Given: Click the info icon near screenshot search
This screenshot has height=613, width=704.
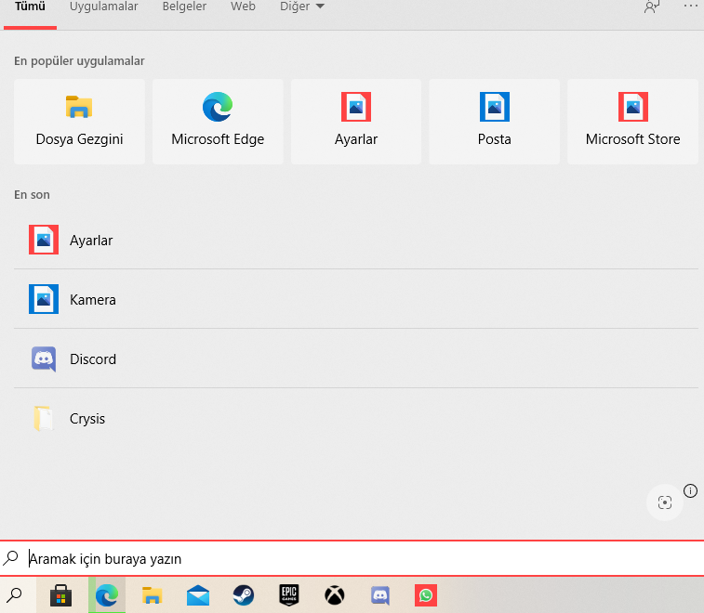Looking at the screenshot, I should tap(690, 491).
